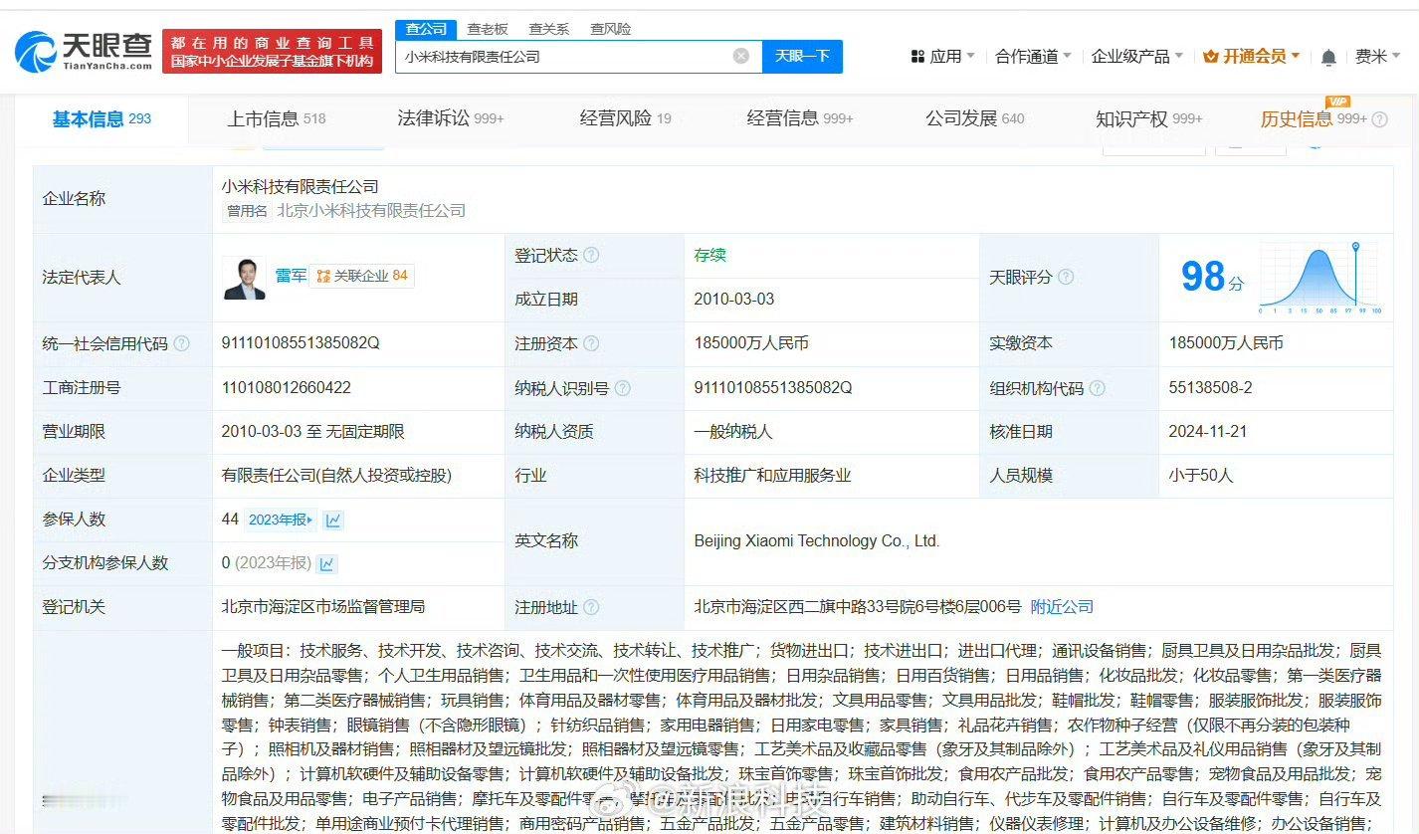Image resolution: width=1419 pixels, height=834 pixels.
Task: Click the English name Beijing Xiaomi Technology Co., Ltd.
Action: pyautogui.click(x=817, y=541)
